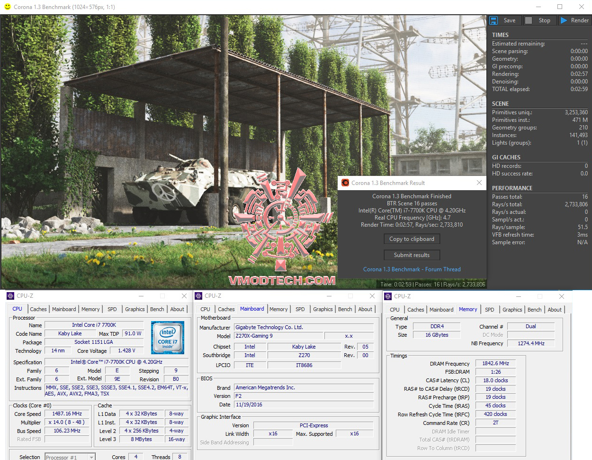Close the Corona Benchmark Result dialog
The image size is (592, 460).
coord(479,183)
